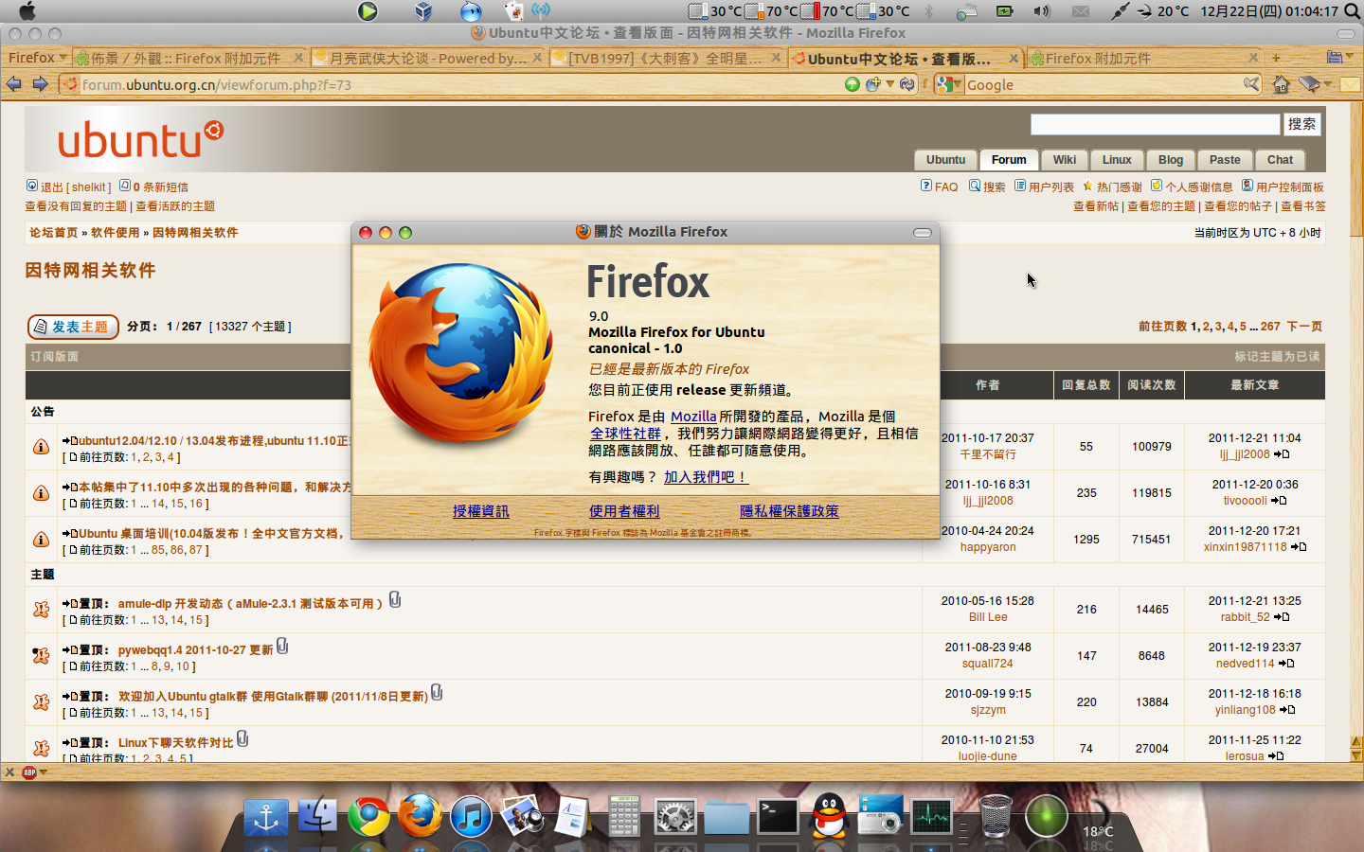Go to the 下一页 next page link
This screenshot has height=852, width=1364.
pyautogui.click(x=1304, y=327)
